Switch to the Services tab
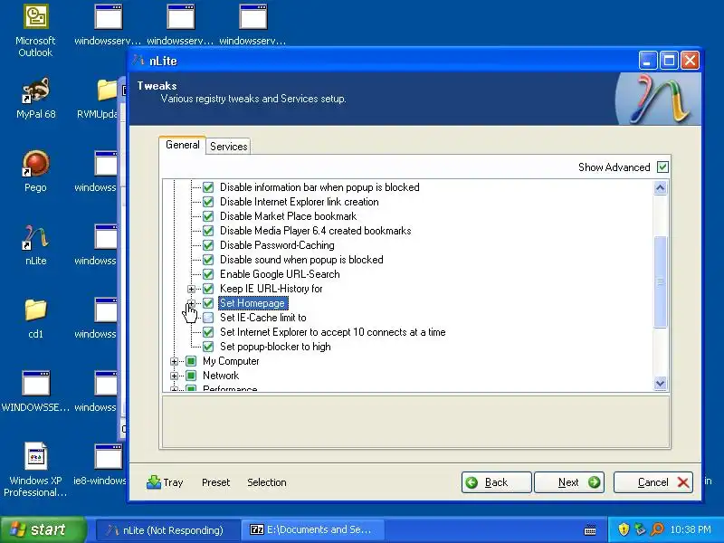This screenshot has width=724, height=543. tap(229, 147)
